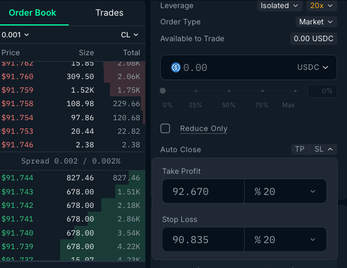
Task: Toggle the TP auto close option
Action: [x=300, y=149]
